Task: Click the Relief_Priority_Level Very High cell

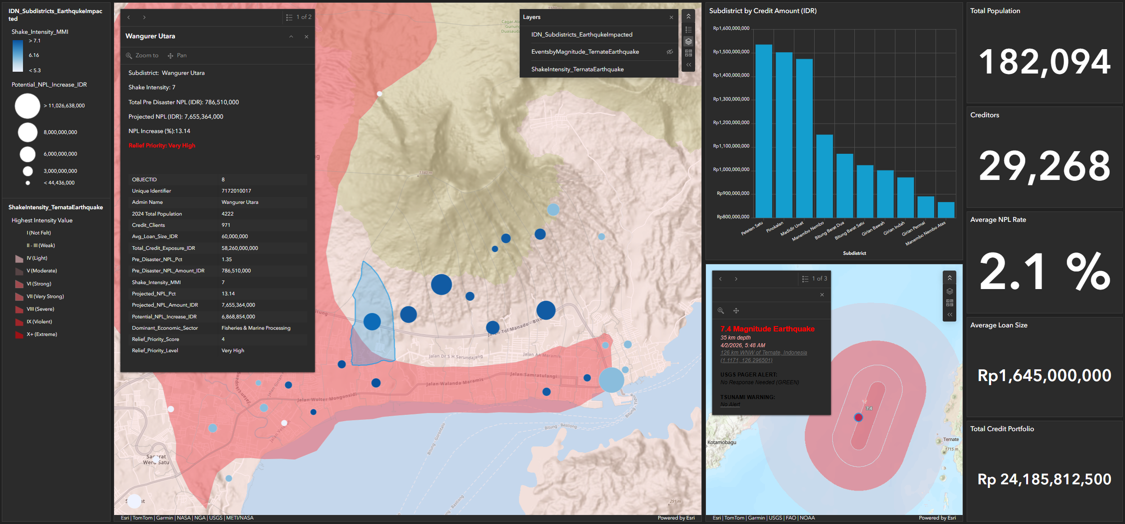Action: pyautogui.click(x=233, y=351)
